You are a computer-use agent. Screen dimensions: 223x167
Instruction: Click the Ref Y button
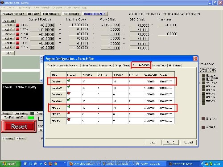tap(8, 29)
